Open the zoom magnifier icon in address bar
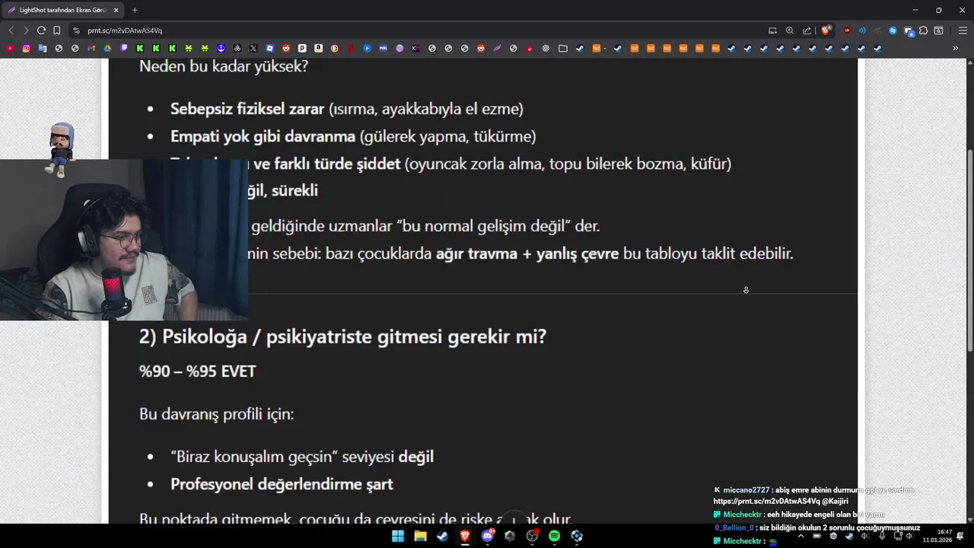 (790, 30)
